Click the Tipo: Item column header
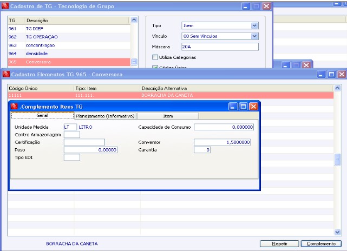Screen dimensions: 347x251 click(107, 88)
